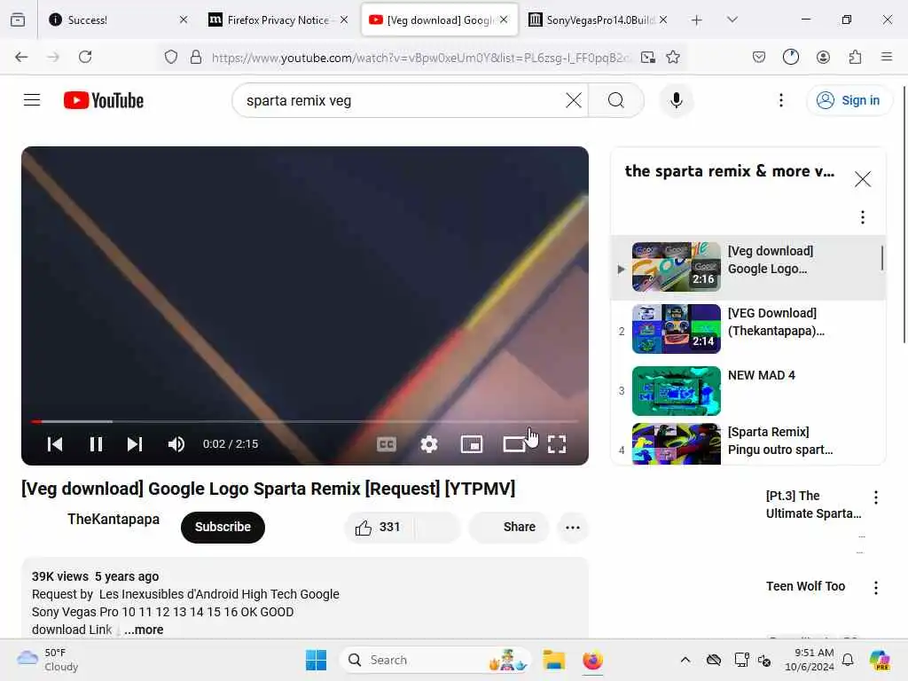Play the Google Logo playlist thumbnail
Viewport: 908px width, 681px height.
tap(677, 266)
